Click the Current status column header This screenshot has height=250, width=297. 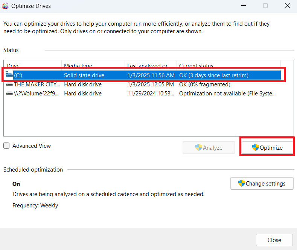228,65
